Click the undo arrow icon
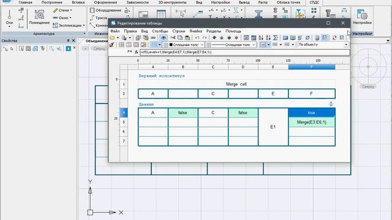Screen dimensions: 392x220 pyautogui.click(x=197, y=38)
